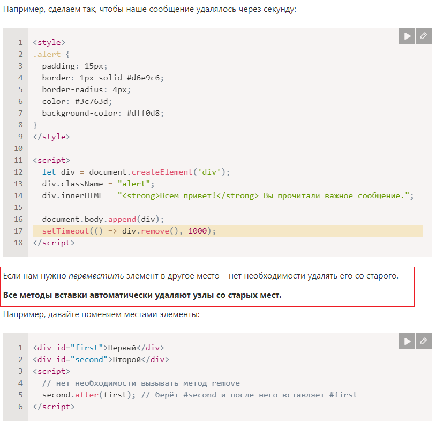Click the highlighted setTimeout code line
This screenshot has height=429, width=436.
[228, 231]
